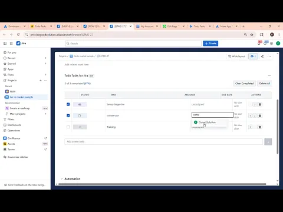The height and width of the screenshot is (212, 283).
Task: Collapse the Jira sidebar with the panel icon
Action: point(5,44)
